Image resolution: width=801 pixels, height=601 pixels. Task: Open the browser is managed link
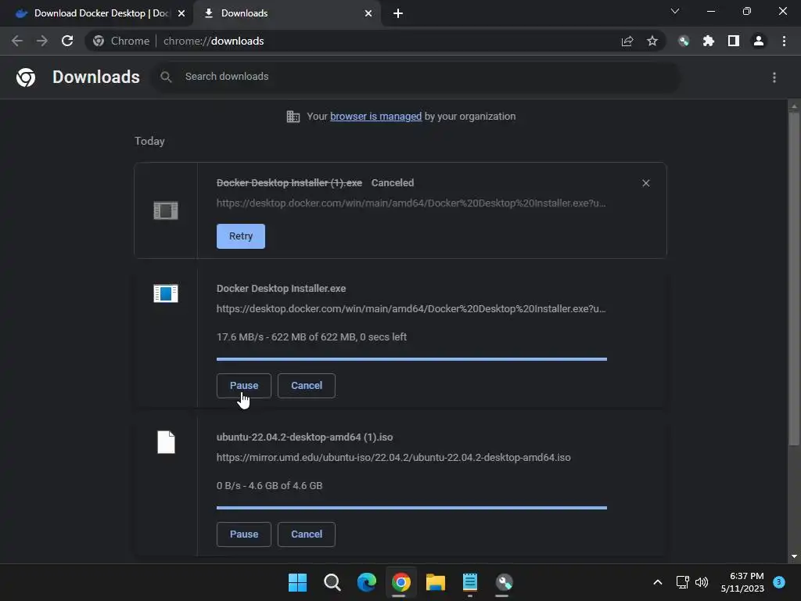(x=375, y=117)
